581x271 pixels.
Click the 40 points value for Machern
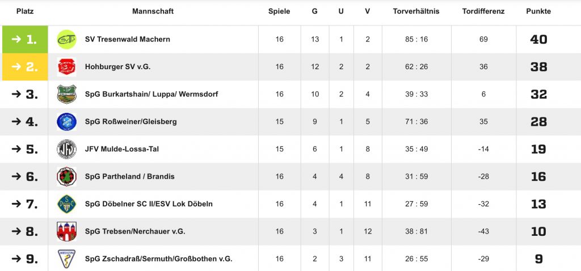pyautogui.click(x=538, y=39)
